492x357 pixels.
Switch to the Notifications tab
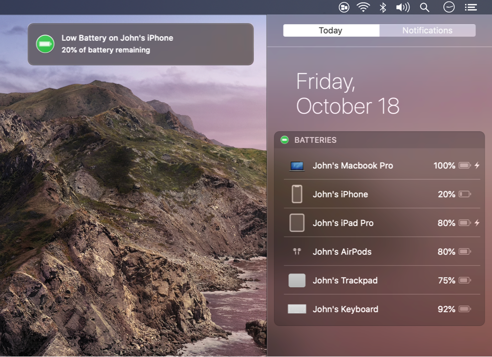point(427,30)
